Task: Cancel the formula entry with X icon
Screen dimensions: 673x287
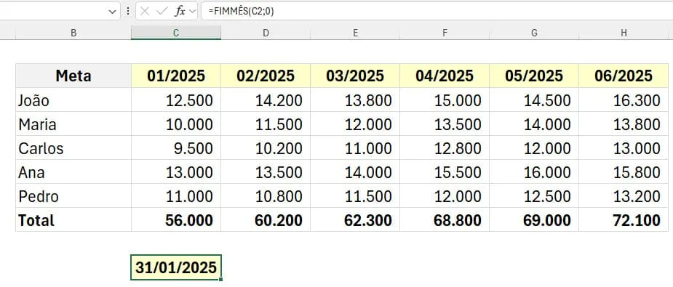Action: pos(145,12)
